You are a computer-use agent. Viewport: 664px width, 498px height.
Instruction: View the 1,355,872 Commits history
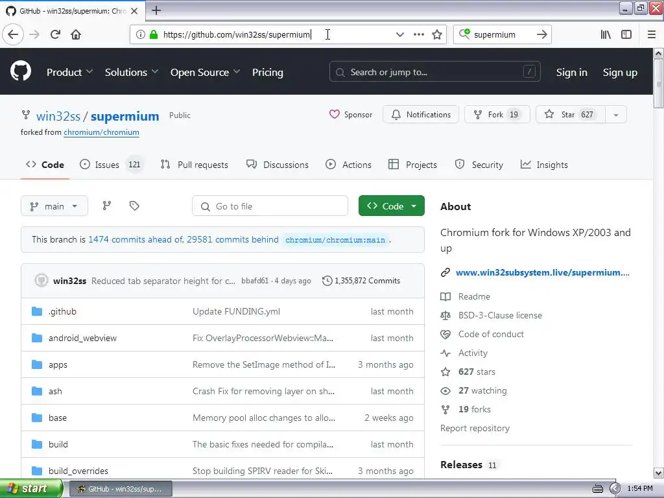coord(361,281)
